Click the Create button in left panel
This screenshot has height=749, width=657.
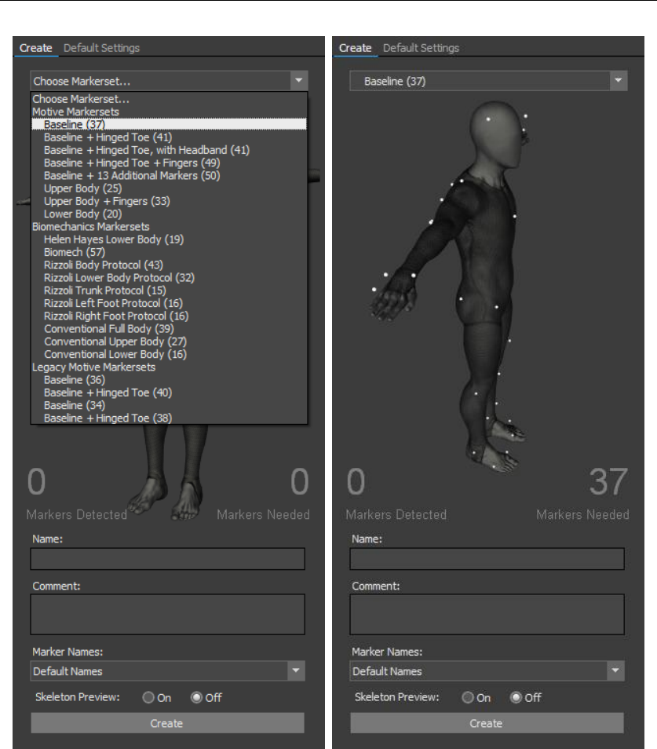168,723
